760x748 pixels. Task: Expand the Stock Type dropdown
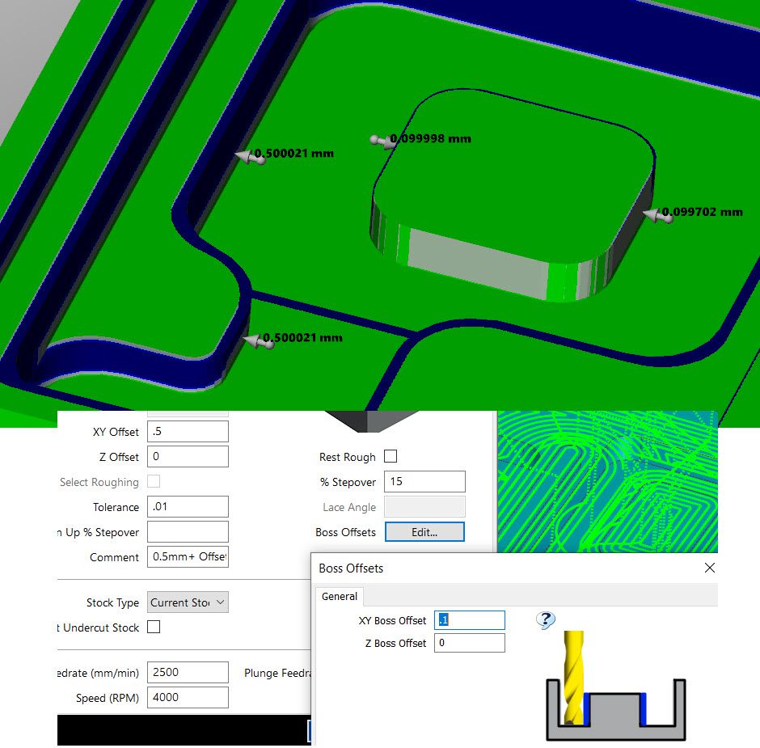tap(188, 602)
